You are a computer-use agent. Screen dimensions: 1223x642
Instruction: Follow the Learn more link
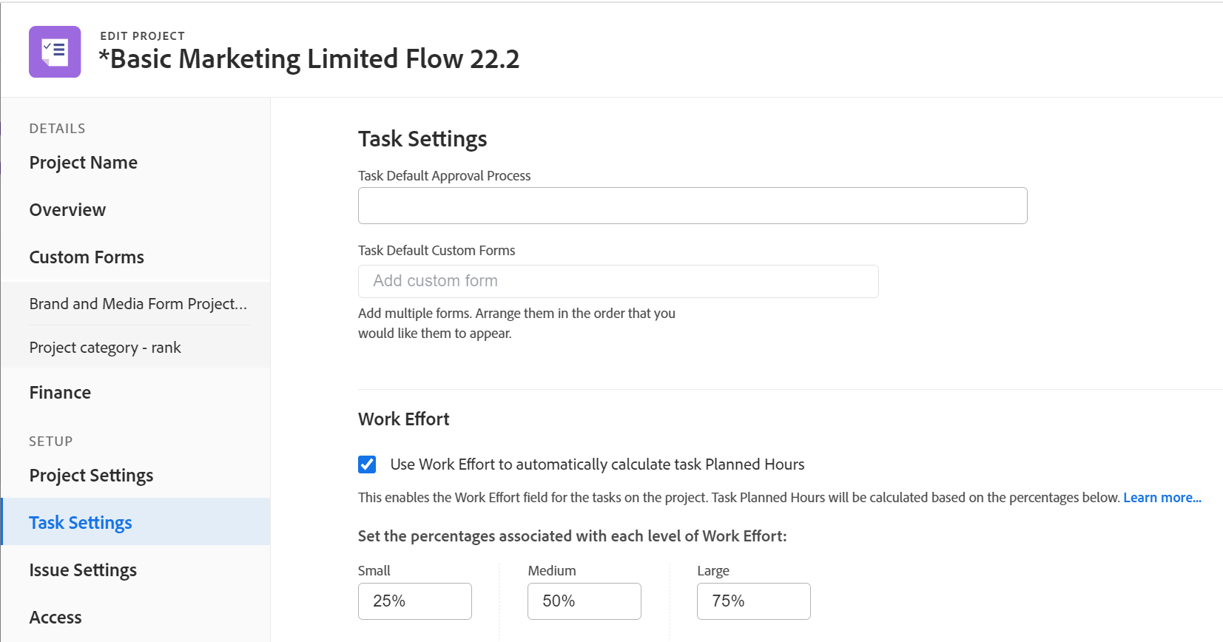click(x=1162, y=498)
